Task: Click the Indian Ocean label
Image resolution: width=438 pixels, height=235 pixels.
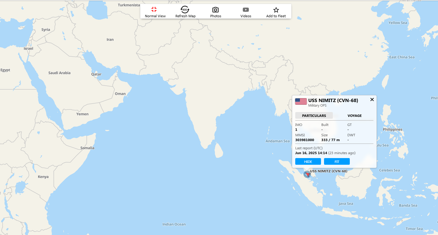Action: (174, 224)
